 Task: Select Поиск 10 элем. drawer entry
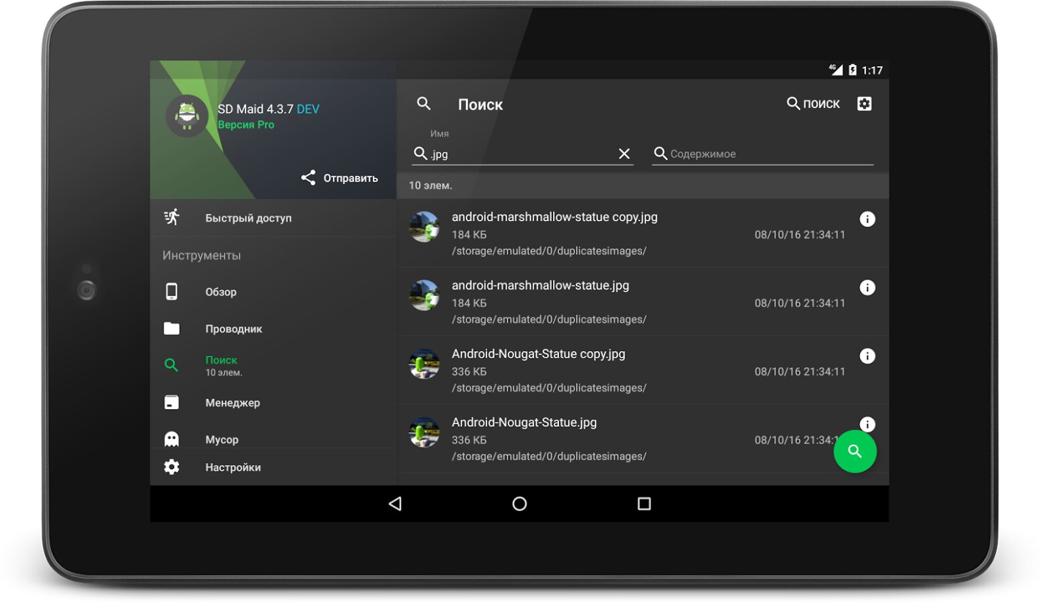(x=273, y=365)
